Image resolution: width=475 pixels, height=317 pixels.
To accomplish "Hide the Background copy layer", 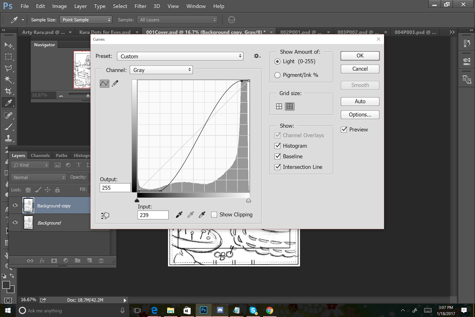I will [15, 205].
